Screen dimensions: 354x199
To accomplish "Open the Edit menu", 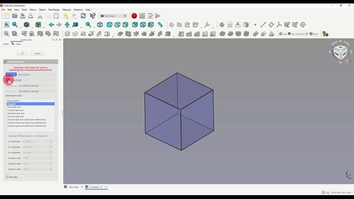I will tap(9, 10).
